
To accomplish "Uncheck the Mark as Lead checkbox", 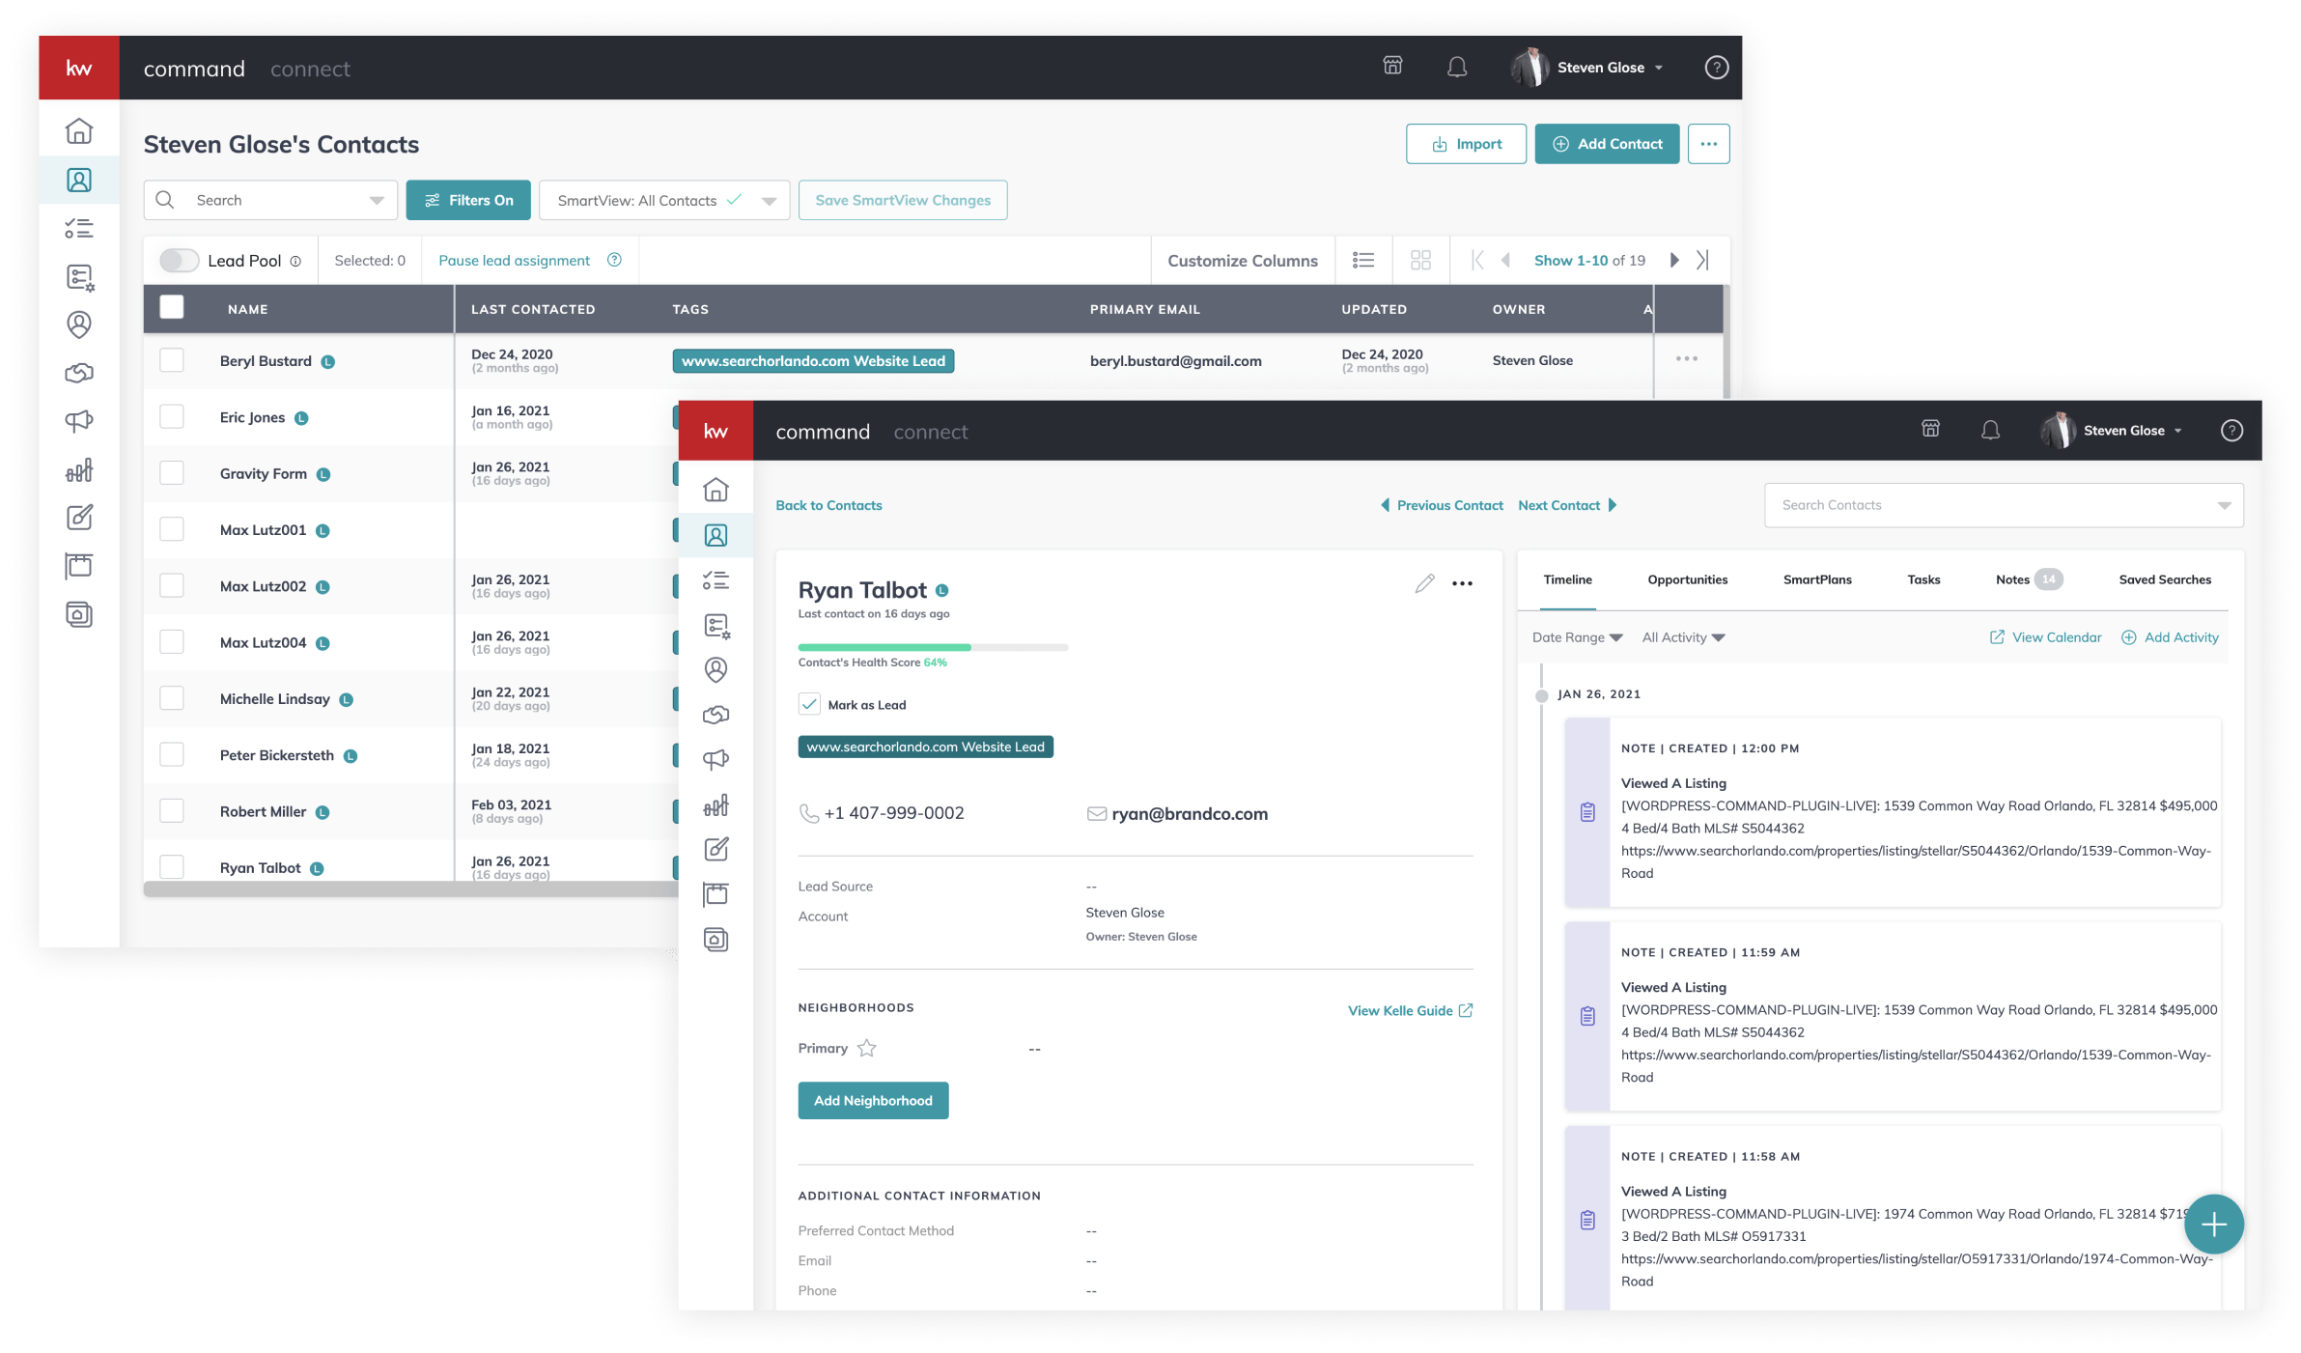I will coord(809,704).
